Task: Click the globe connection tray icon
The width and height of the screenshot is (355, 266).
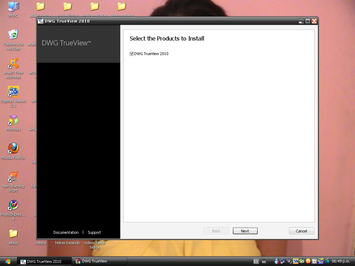Action: pos(327,261)
